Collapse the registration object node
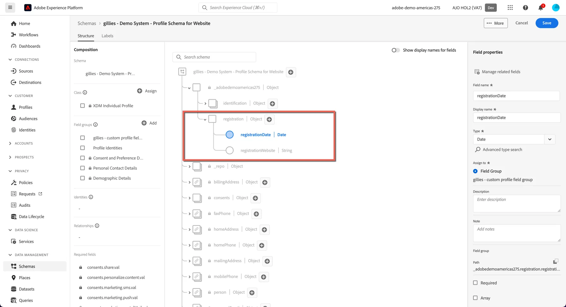The image size is (566, 307). (x=205, y=119)
